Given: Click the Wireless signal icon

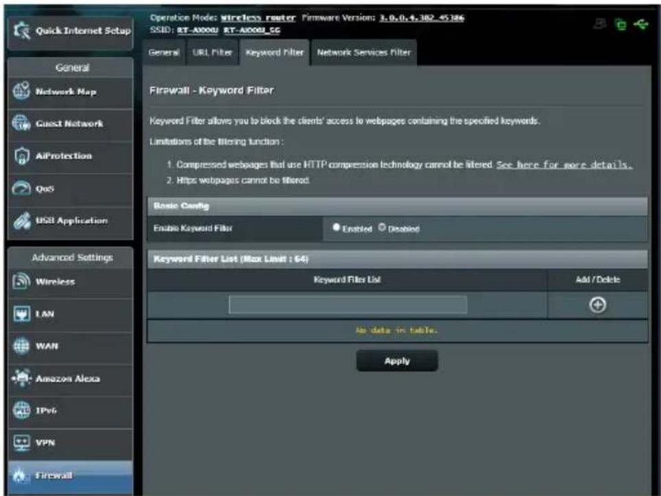Looking at the screenshot, I should (x=21, y=281).
